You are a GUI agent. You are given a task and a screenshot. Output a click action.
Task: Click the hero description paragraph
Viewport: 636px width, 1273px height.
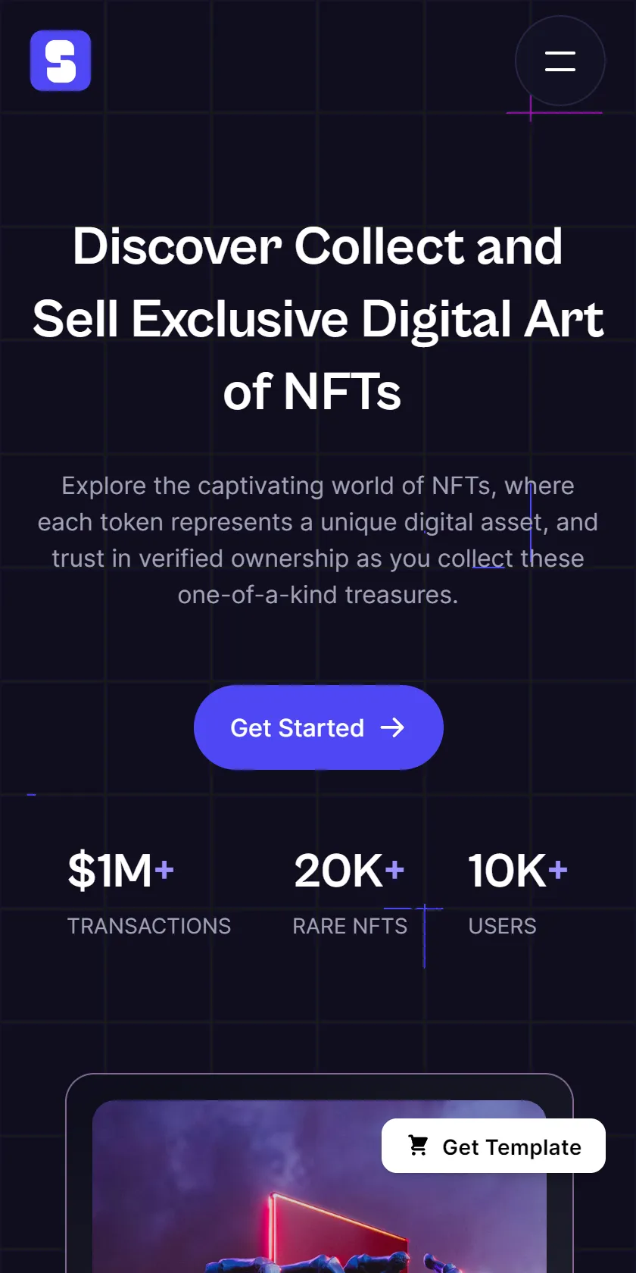pos(318,540)
